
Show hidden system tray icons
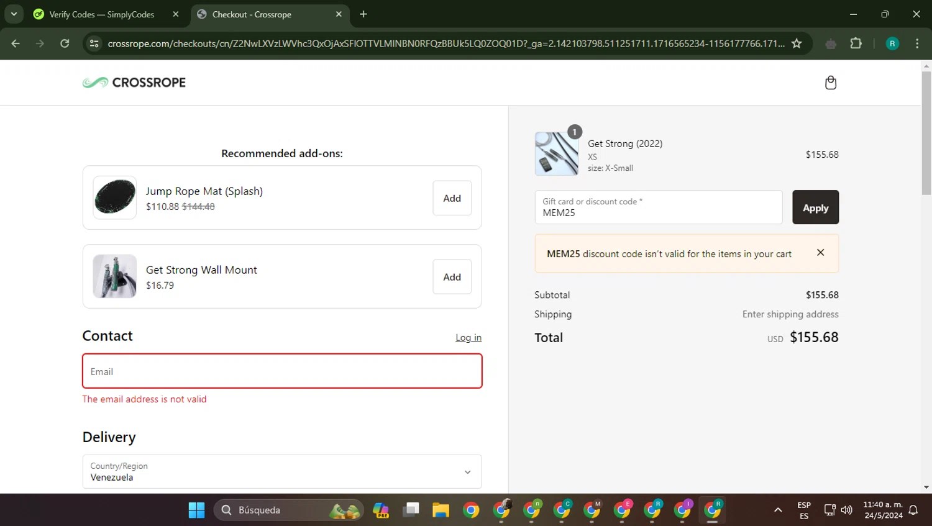click(x=778, y=510)
